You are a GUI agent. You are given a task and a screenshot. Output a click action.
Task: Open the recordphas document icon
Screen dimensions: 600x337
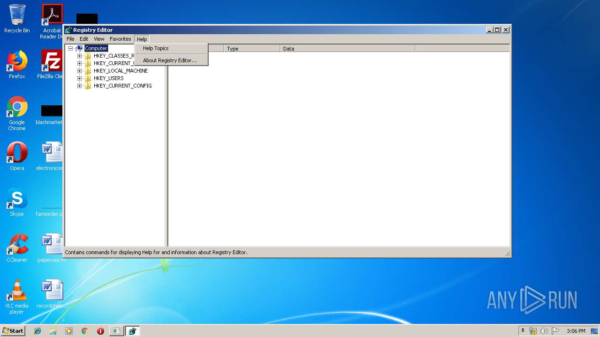[52, 294]
